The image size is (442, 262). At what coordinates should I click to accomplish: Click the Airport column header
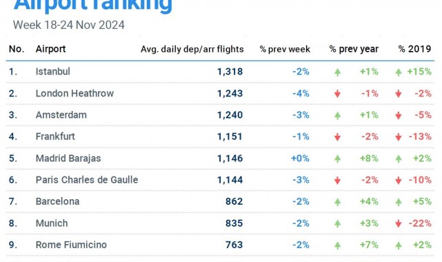tap(50, 49)
